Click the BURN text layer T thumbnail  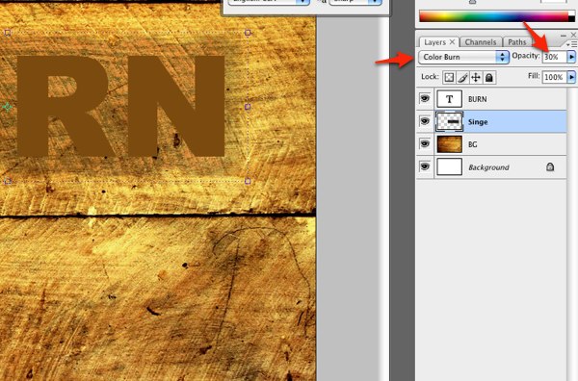click(449, 99)
